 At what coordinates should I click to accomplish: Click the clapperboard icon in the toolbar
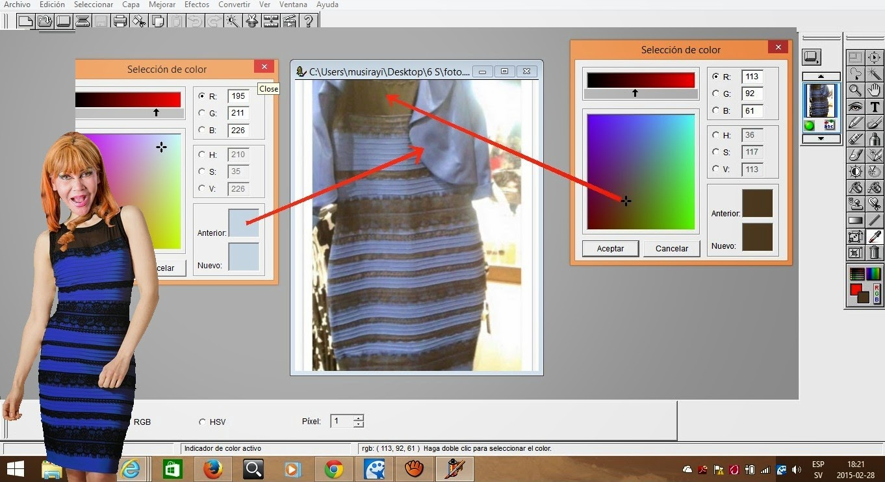pyautogui.click(x=289, y=21)
